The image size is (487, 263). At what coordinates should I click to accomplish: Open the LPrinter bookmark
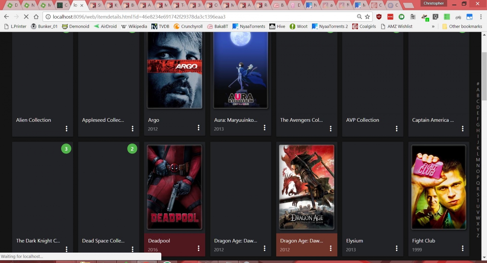point(16,26)
